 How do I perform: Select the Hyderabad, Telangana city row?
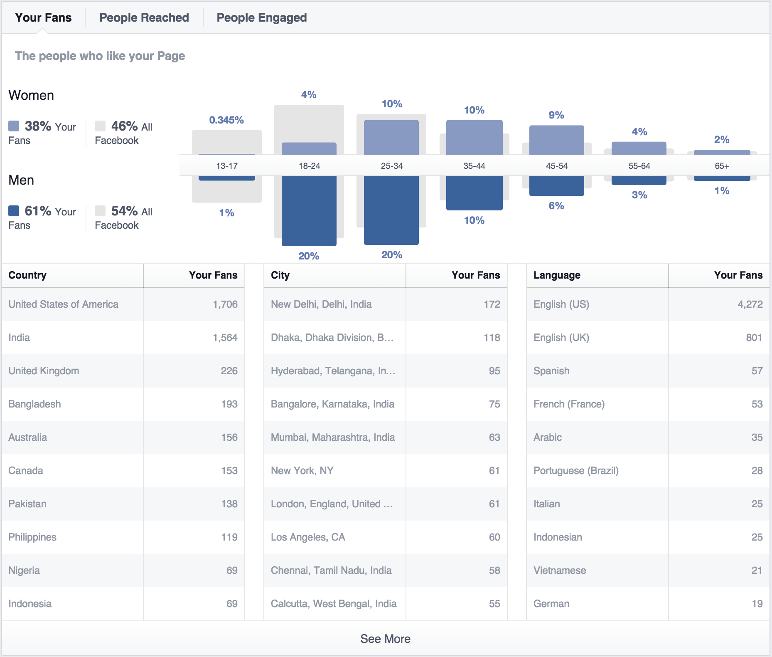[386, 371]
